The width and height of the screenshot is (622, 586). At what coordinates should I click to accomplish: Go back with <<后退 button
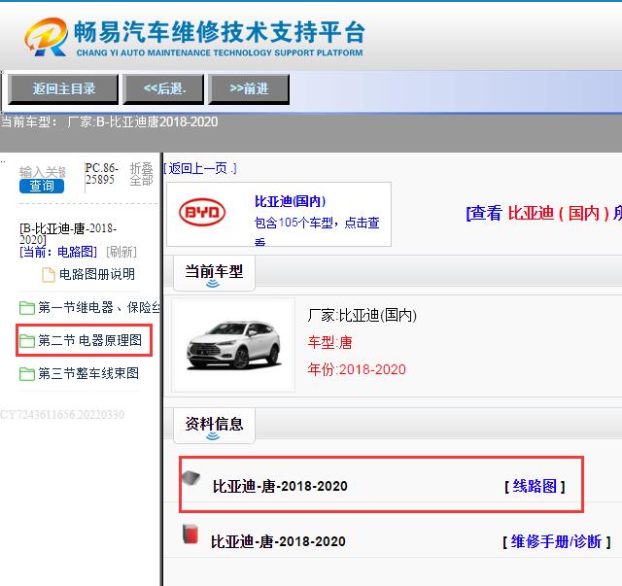163,88
